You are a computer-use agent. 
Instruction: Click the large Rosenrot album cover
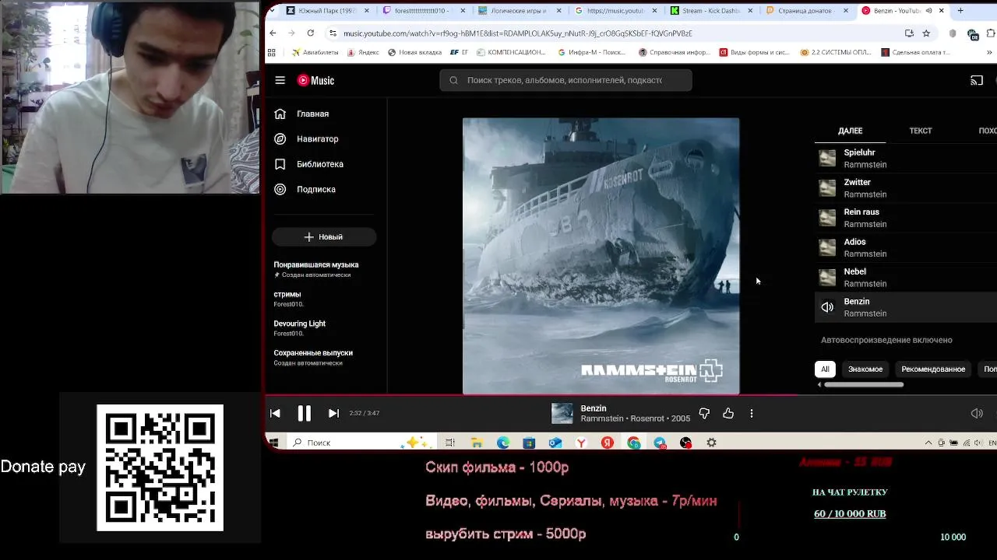[x=601, y=256]
